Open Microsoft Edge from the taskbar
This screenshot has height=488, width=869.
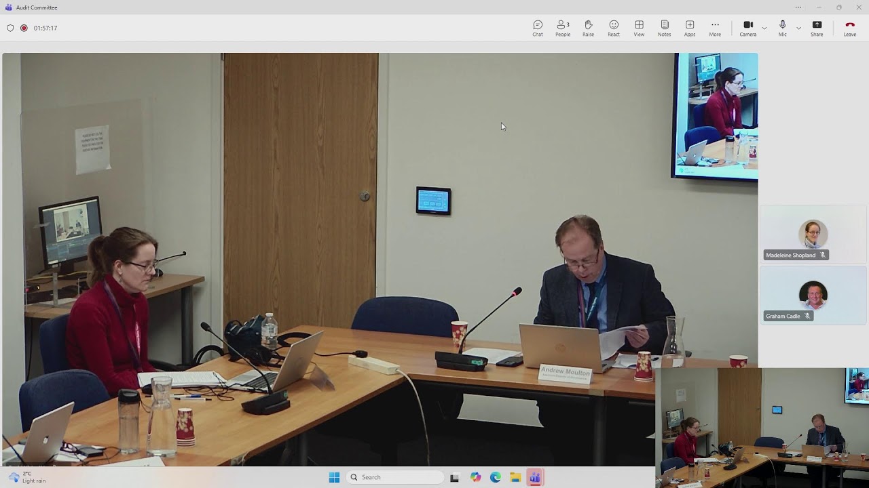pyautogui.click(x=496, y=477)
